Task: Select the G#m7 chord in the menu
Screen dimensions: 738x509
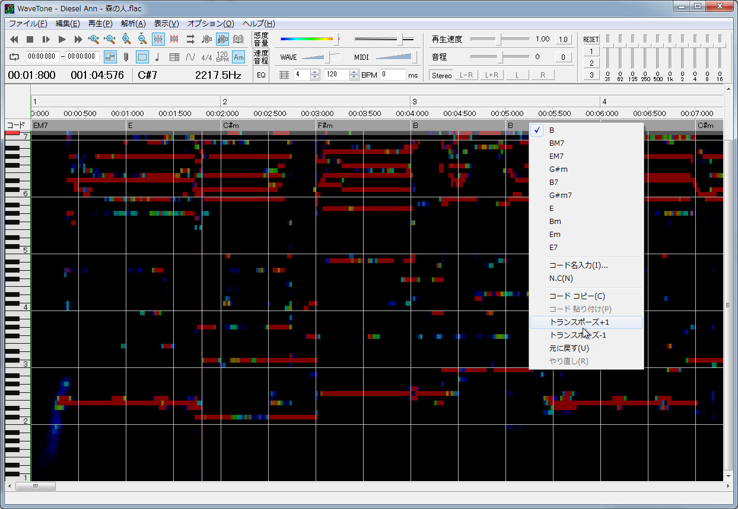Action: coord(560,195)
